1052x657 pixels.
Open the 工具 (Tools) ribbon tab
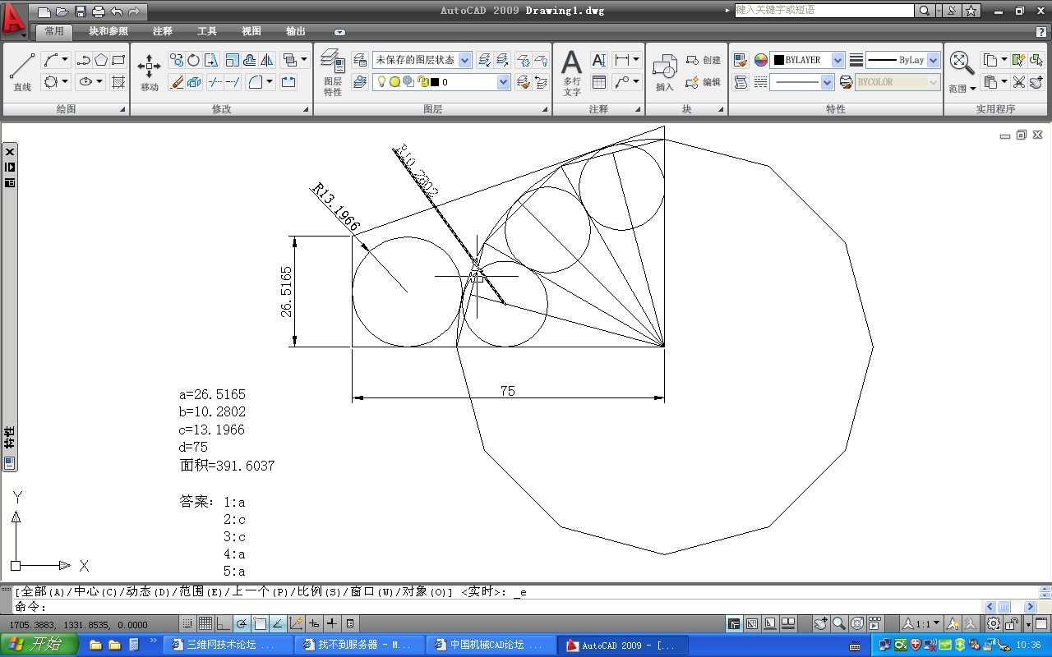coord(207,31)
